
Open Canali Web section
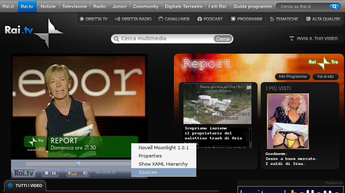(174, 19)
